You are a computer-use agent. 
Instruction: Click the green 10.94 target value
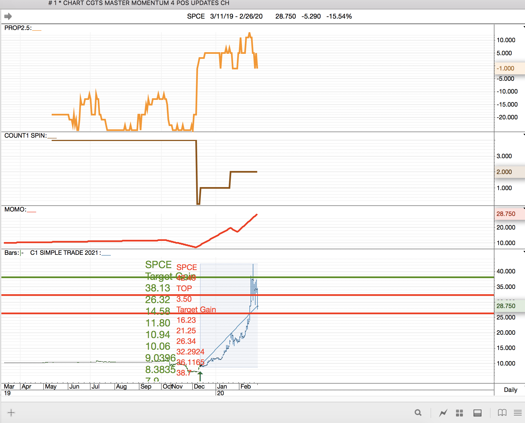point(158,334)
